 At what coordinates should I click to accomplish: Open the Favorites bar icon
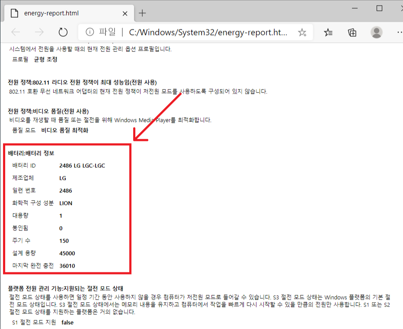coord(328,32)
